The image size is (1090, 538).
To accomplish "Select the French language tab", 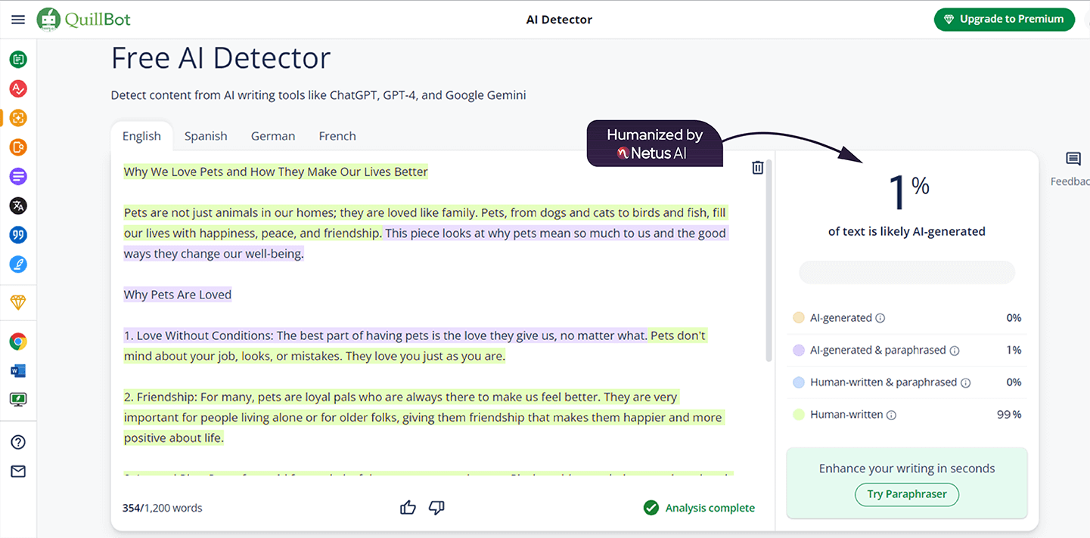I will coord(337,136).
